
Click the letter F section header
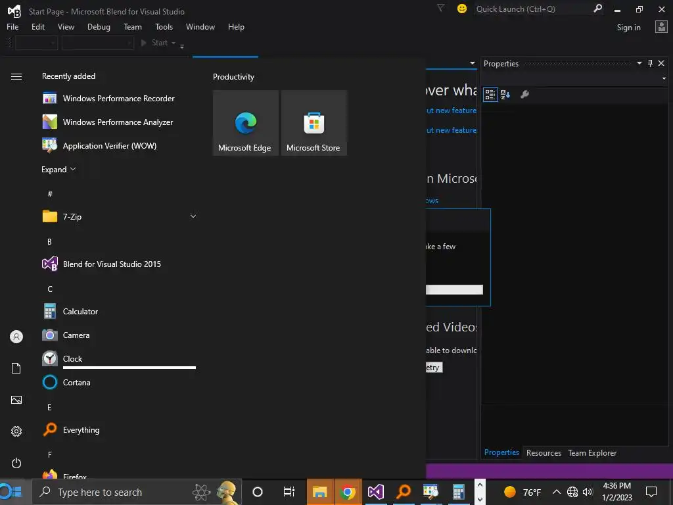coord(49,455)
